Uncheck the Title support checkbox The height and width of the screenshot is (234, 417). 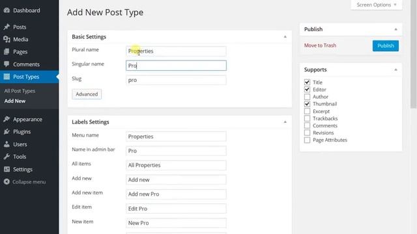click(x=307, y=83)
